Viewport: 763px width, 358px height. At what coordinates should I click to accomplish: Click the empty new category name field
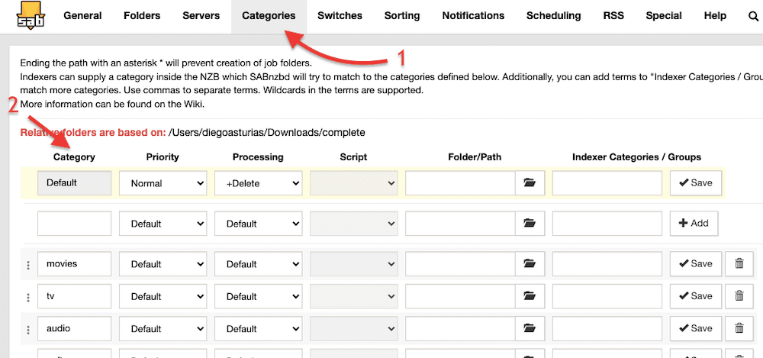coord(74,224)
